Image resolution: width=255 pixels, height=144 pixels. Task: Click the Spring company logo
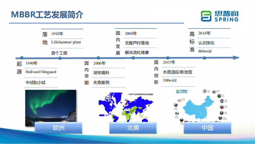[219, 16]
